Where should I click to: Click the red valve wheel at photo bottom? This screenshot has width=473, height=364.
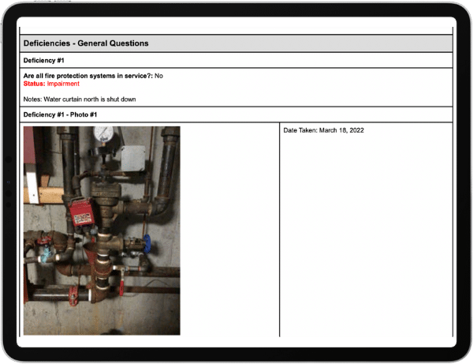[x=73, y=298]
